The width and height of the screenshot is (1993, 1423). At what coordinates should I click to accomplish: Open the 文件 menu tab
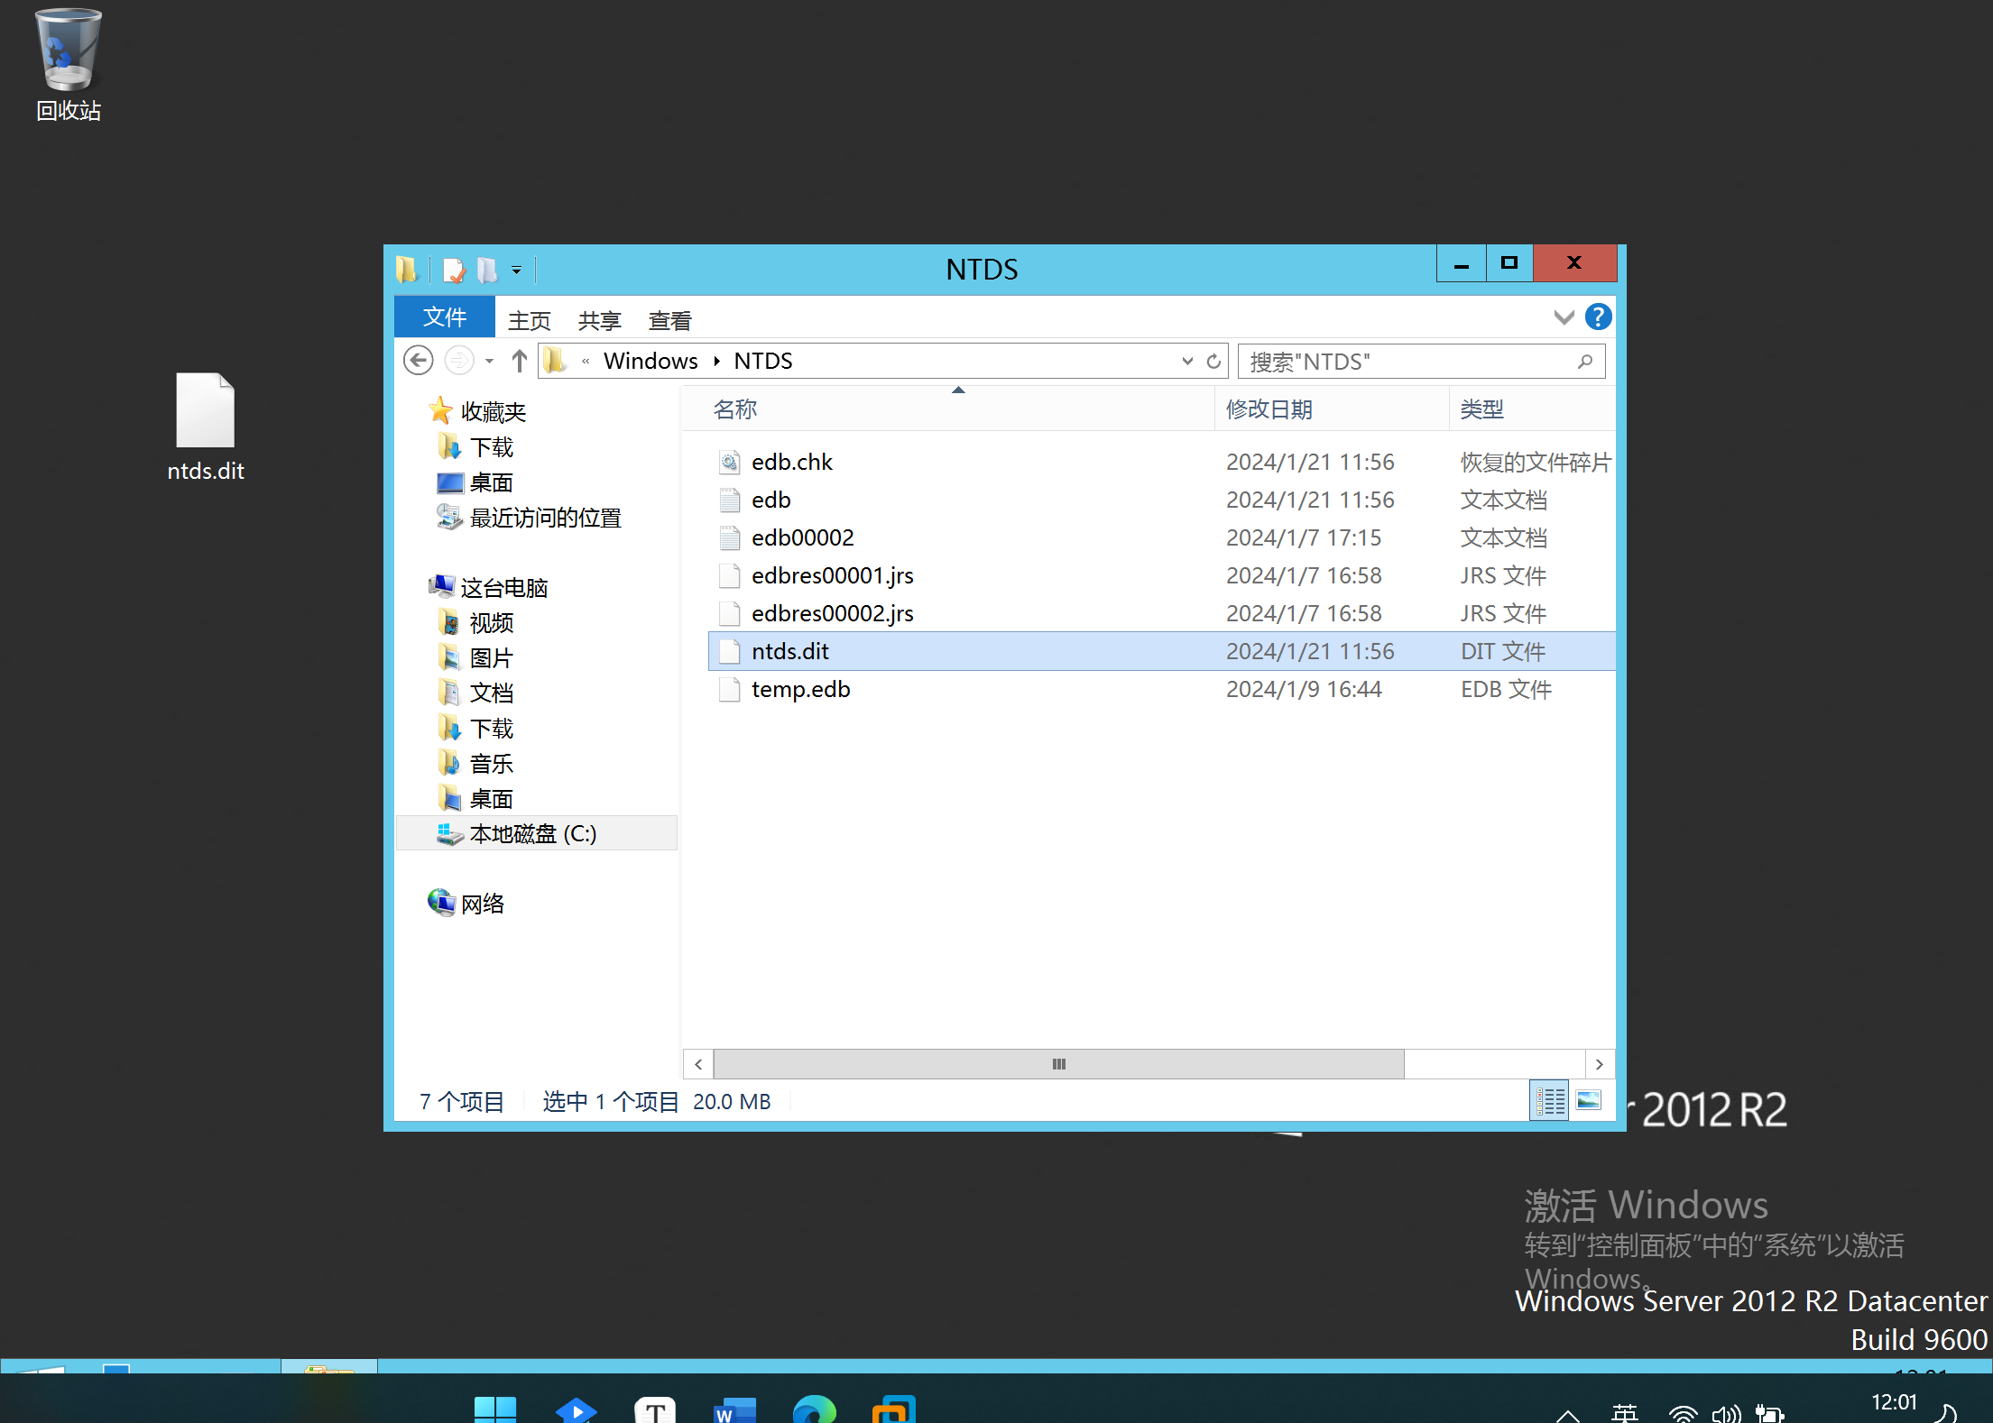pos(444,317)
